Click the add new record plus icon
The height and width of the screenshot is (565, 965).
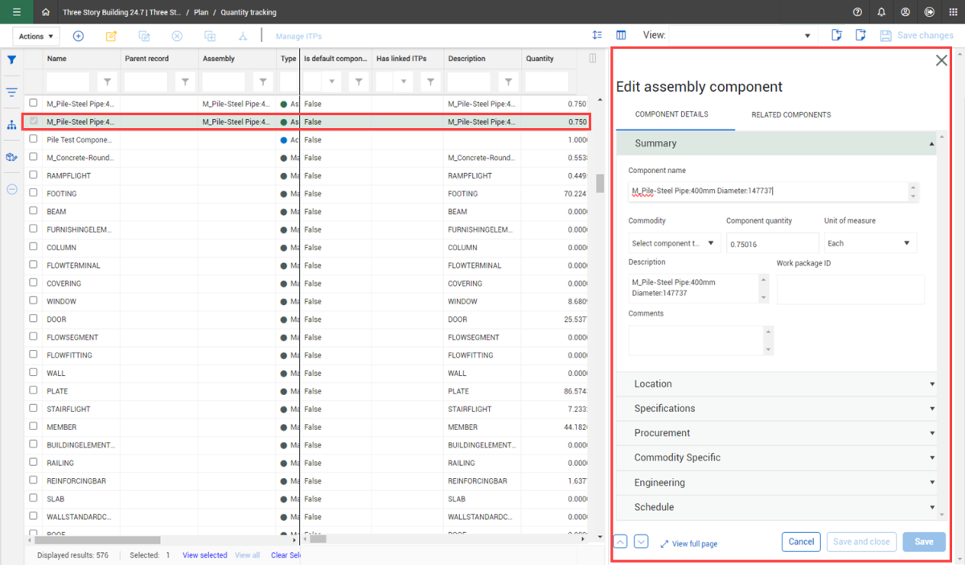78,36
